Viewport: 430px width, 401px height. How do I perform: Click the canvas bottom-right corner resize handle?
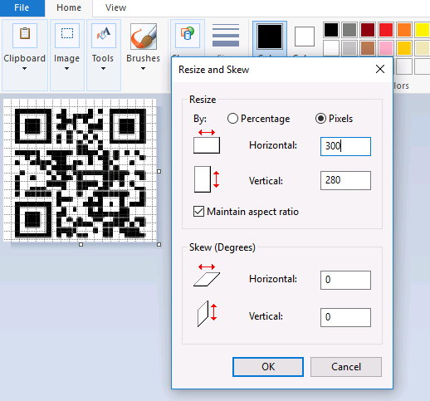coord(159,244)
